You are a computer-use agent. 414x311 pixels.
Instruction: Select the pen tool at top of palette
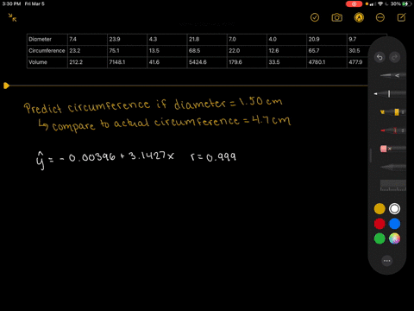[392, 75]
